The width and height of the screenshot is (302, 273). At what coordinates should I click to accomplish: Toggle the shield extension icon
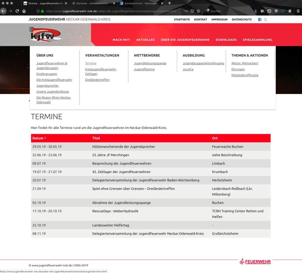tap(283, 11)
